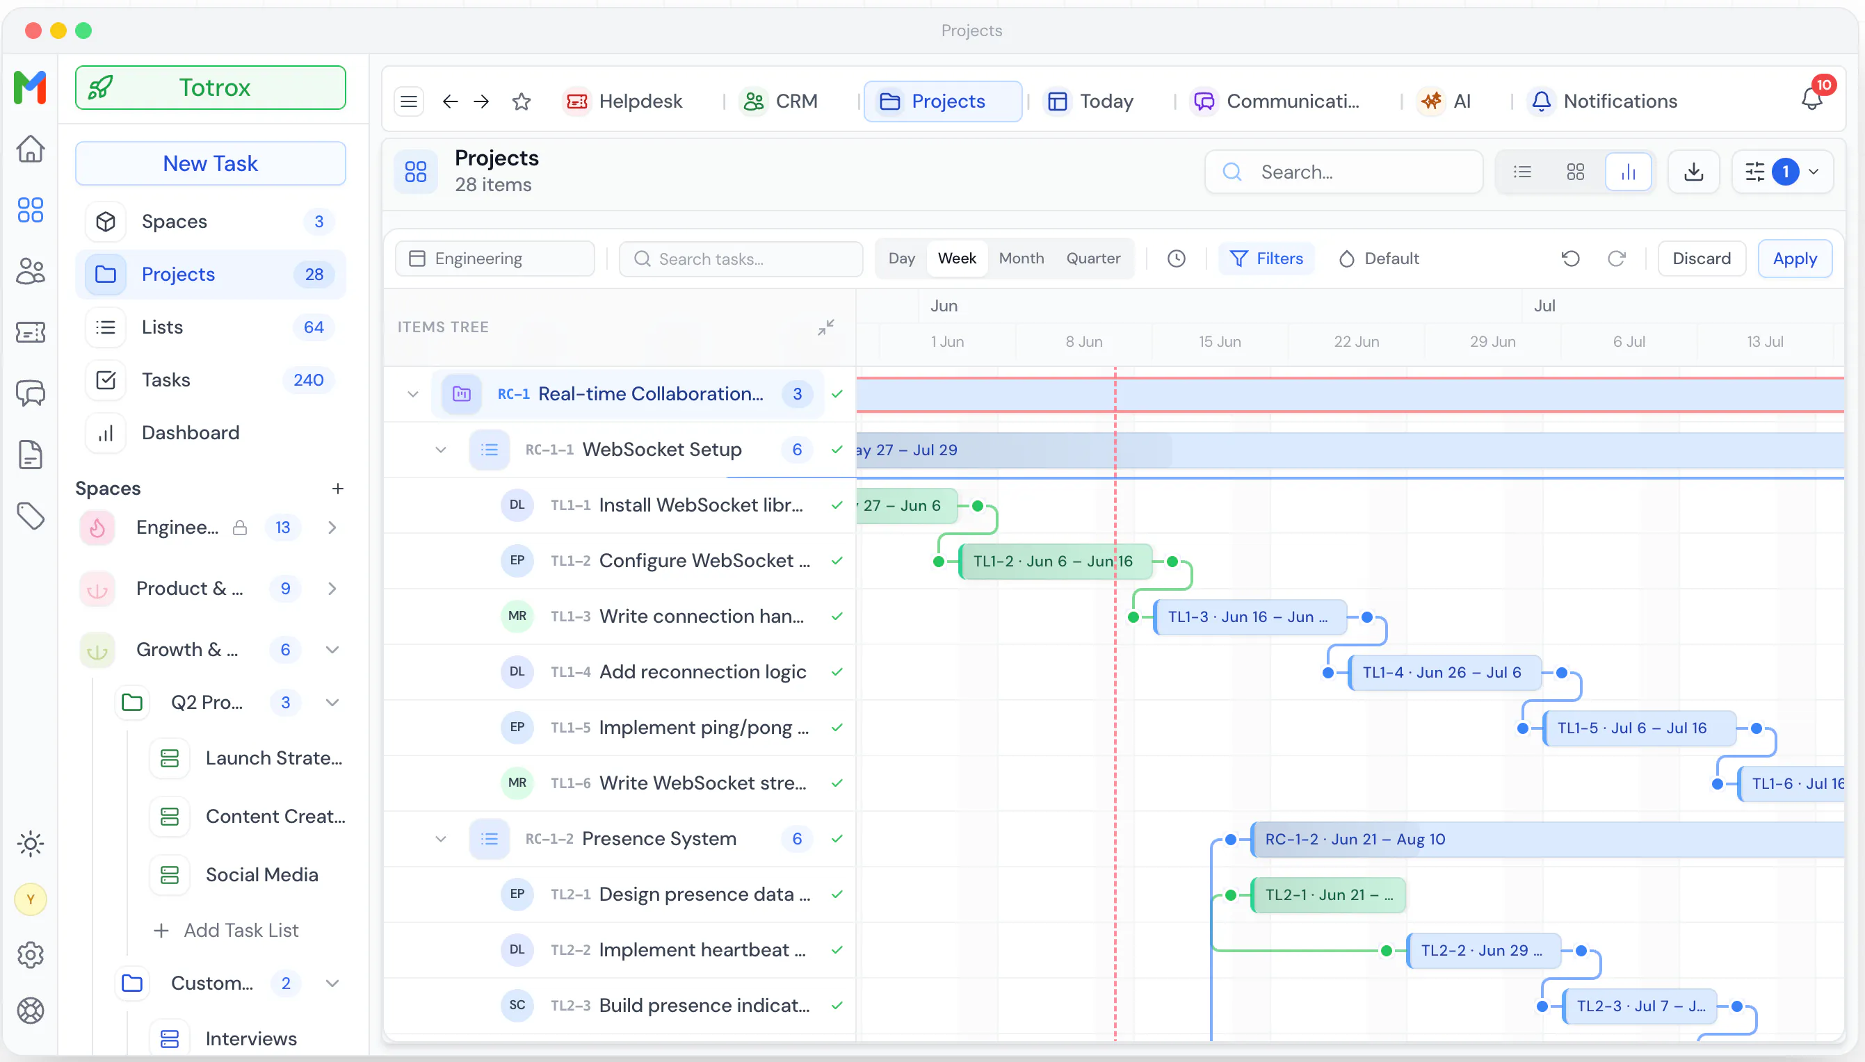Set timeline scale to Day
The image size is (1865, 1062).
(x=902, y=259)
